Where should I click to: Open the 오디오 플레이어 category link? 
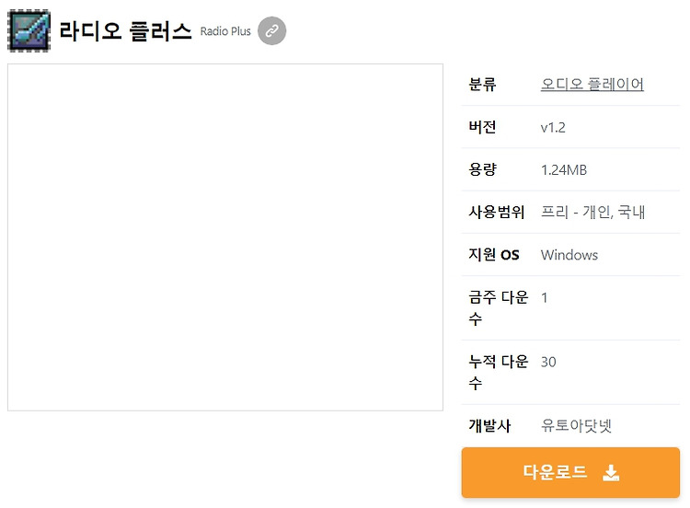coord(592,84)
